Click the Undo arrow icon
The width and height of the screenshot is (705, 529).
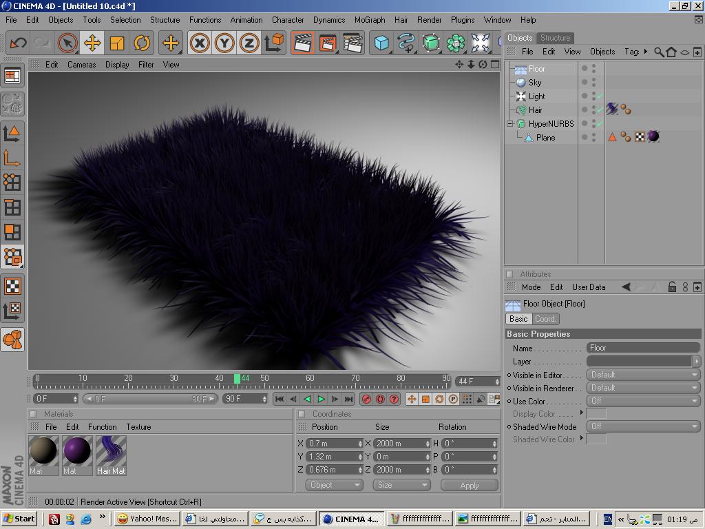coord(19,43)
